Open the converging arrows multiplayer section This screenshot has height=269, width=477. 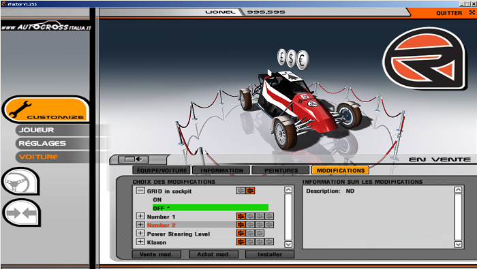21,212
